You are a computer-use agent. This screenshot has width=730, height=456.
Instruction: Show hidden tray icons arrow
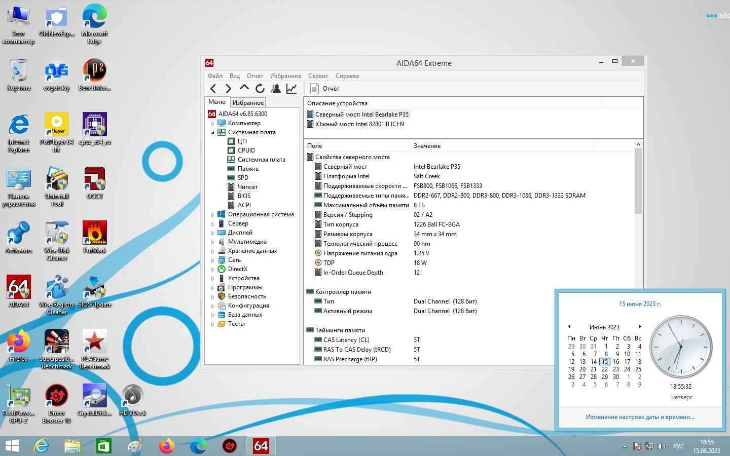[625, 446]
